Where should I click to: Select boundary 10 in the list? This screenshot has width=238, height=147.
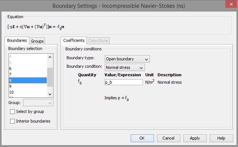(28, 92)
